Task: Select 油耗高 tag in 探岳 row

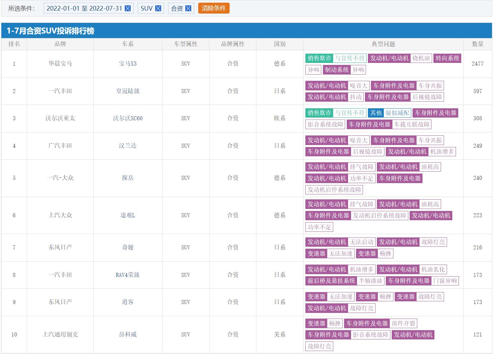Action: 430,167
